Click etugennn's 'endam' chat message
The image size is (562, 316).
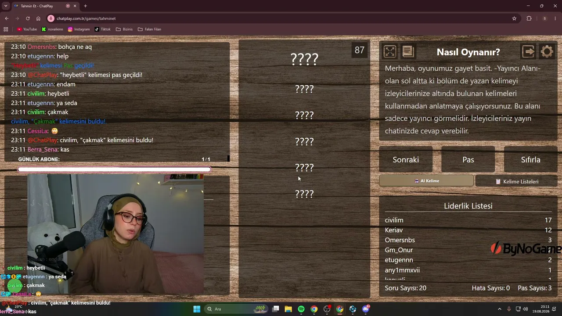tap(43, 84)
